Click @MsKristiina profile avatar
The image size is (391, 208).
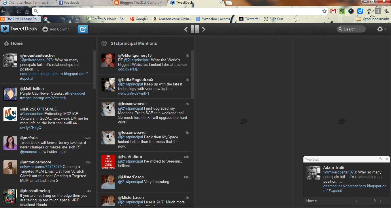pos(10,94)
